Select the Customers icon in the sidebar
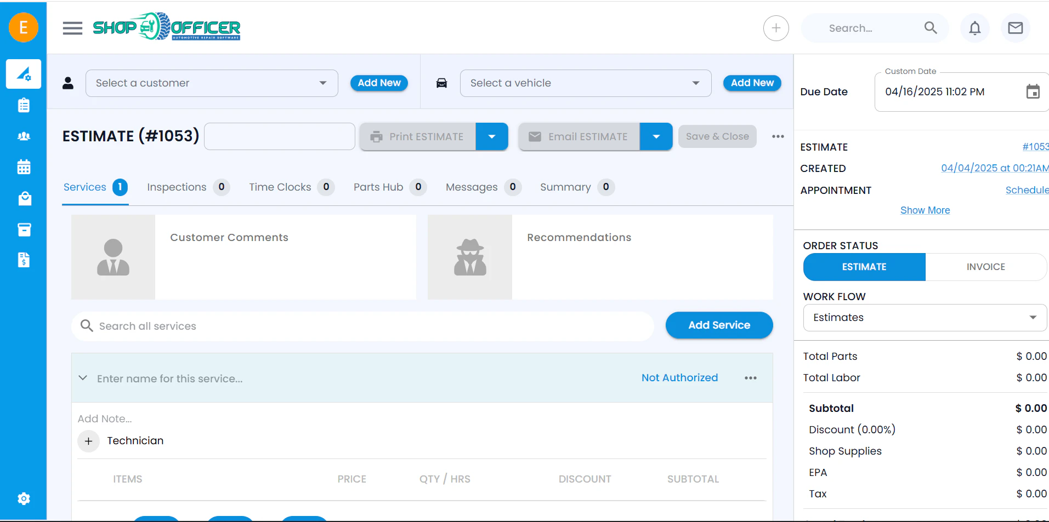The width and height of the screenshot is (1049, 522). (x=24, y=136)
